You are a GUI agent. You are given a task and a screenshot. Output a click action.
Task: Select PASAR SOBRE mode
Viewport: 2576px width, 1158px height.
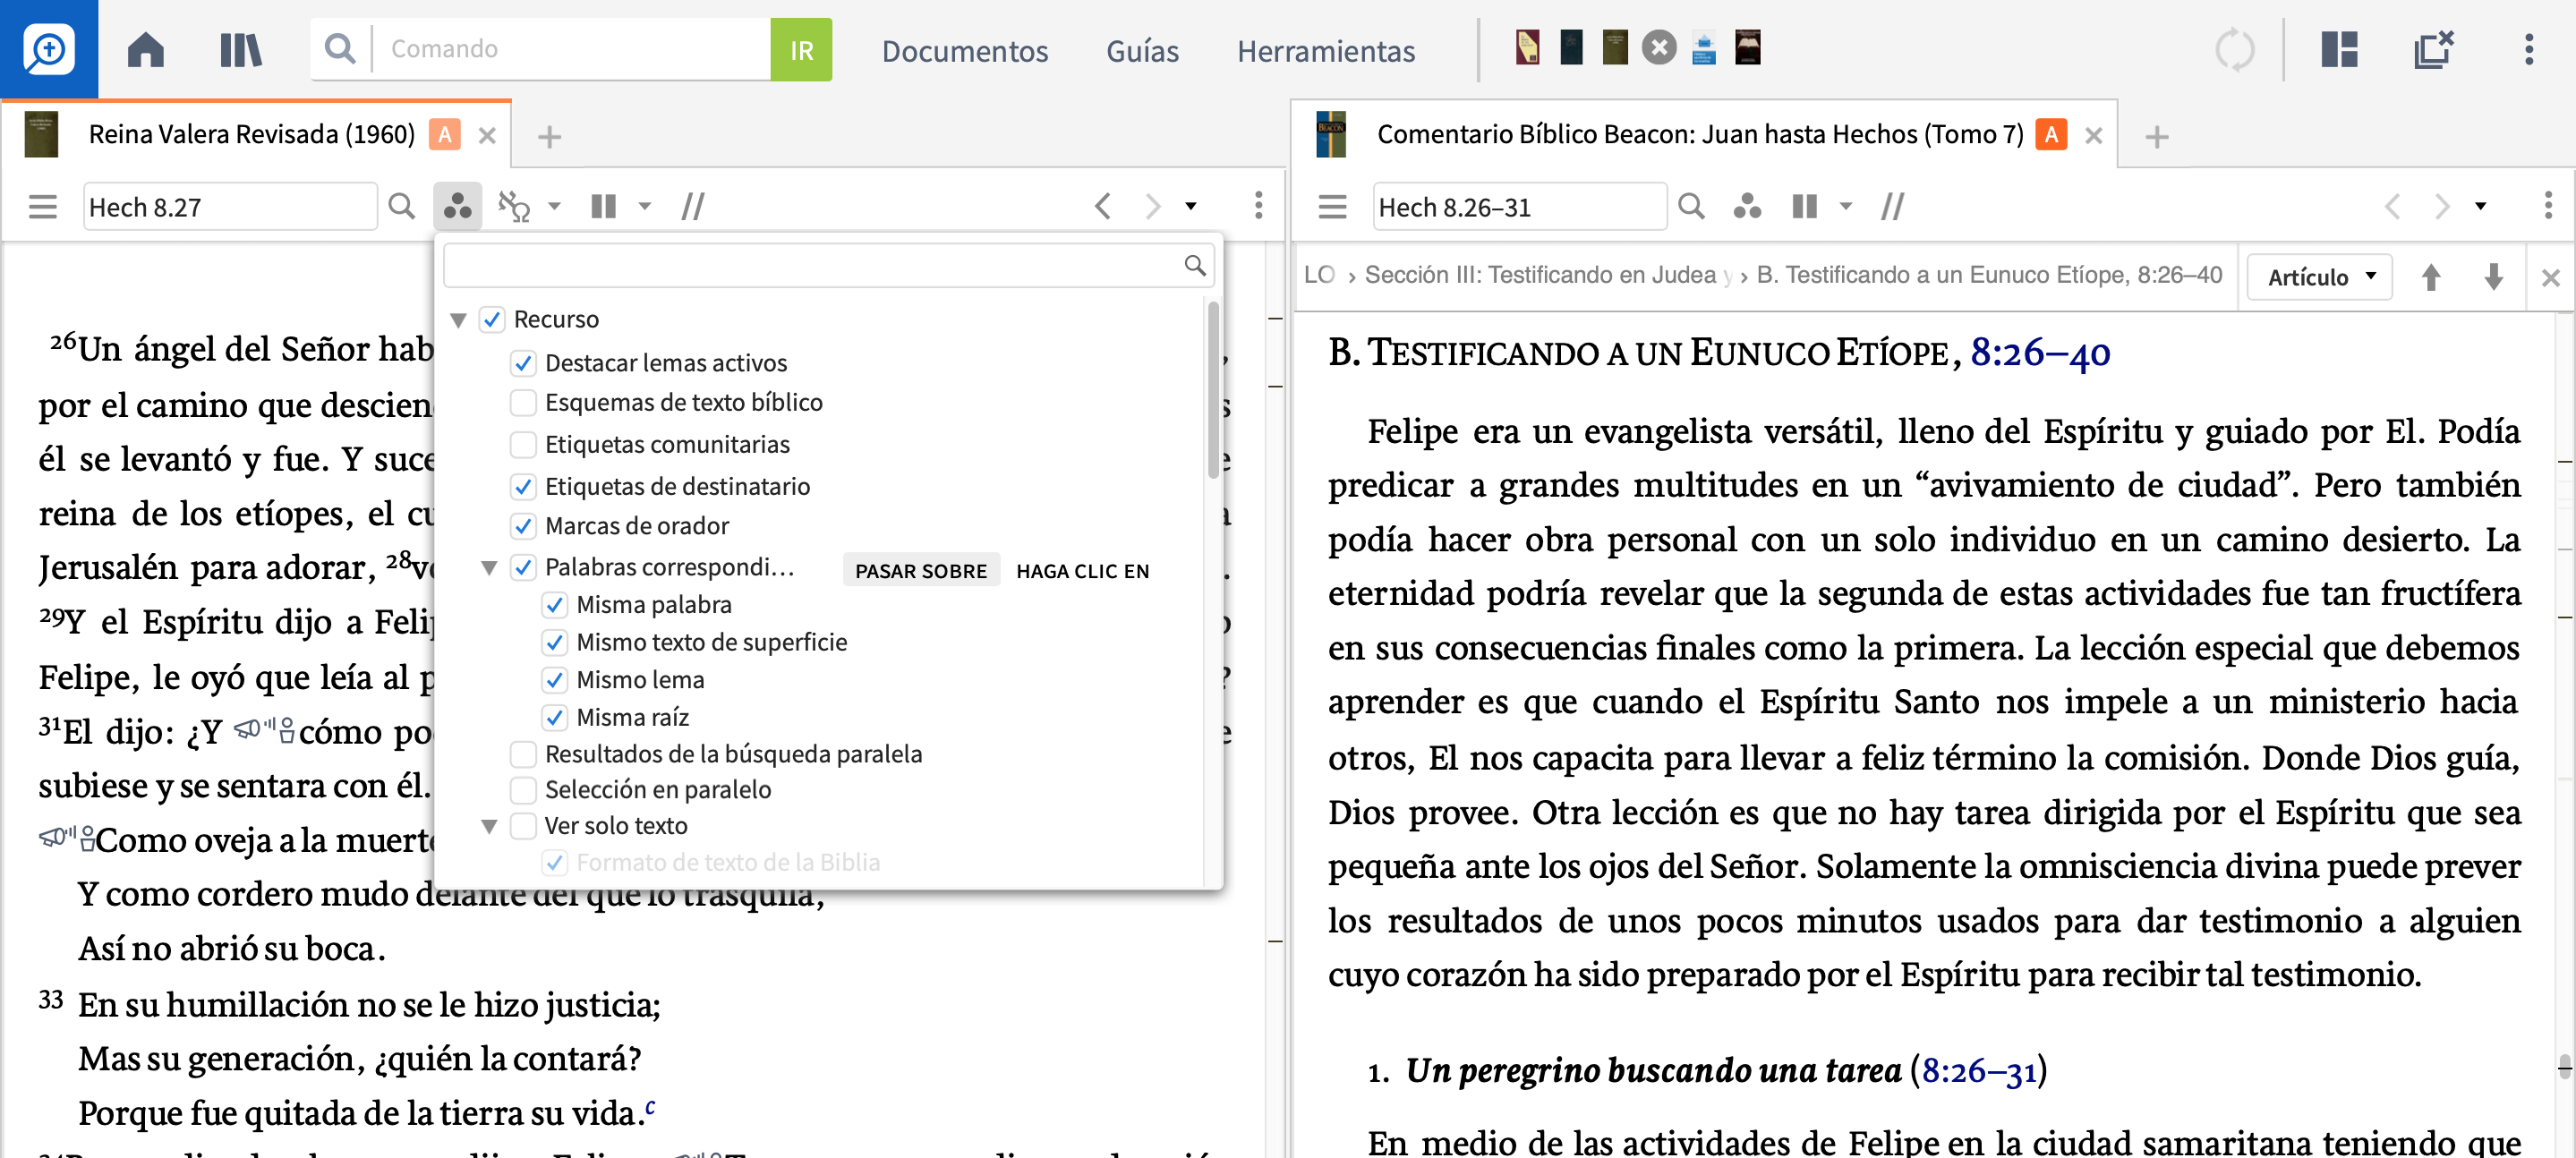click(x=921, y=571)
